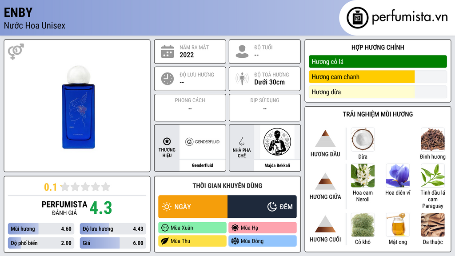Click the Độ lưu hương 4.43 rating bar
This screenshot has height=256, width=455.
point(113,229)
